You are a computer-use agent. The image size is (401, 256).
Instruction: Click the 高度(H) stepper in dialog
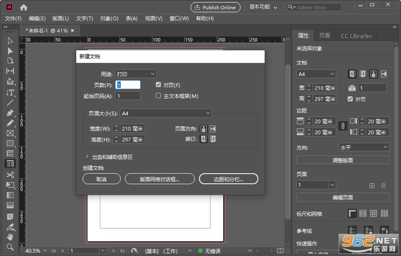click(x=116, y=139)
